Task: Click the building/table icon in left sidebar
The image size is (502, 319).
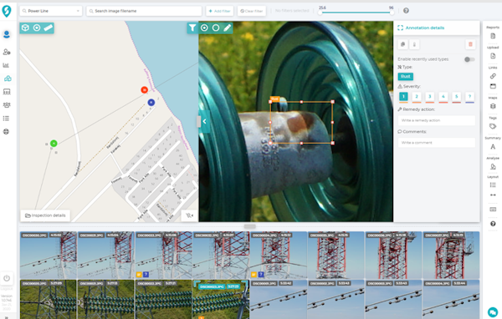Action: click(x=7, y=91)
